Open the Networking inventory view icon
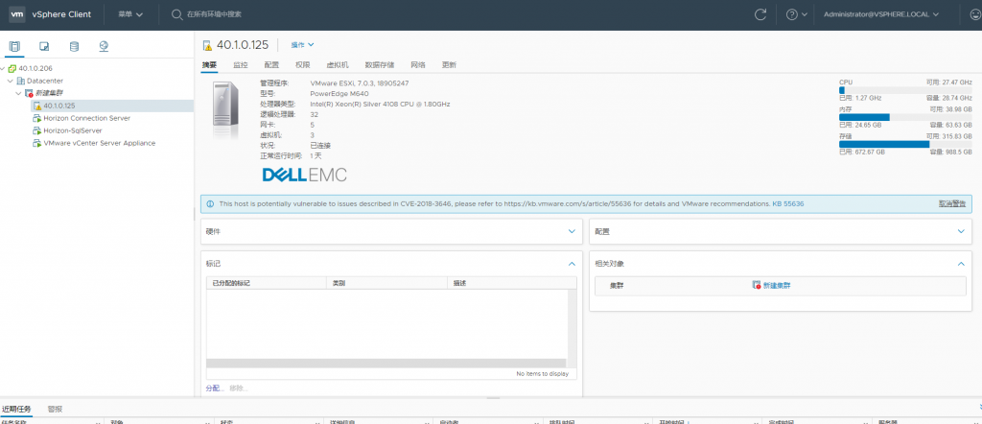The height and width of the screenshot is (424, 982). pyautogui.click(x=104, y=46)
